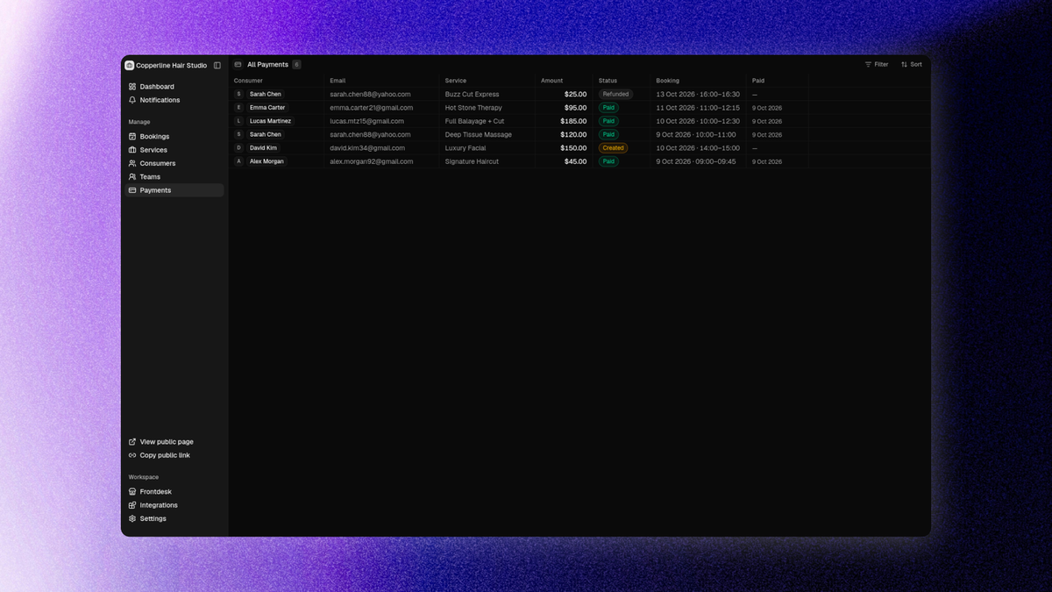Click the Lucas Martinez name chip
Screen dimensions: 1052x592
[270, 121]
